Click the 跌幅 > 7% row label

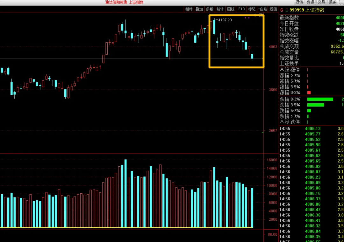(290, 116)
